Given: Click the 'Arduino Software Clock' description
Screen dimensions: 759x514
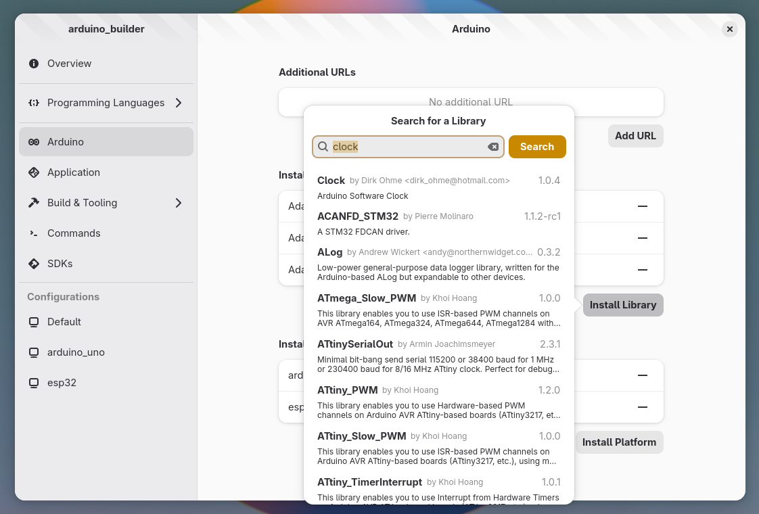Looking at the screenshot, I should (x=363, y=196).
